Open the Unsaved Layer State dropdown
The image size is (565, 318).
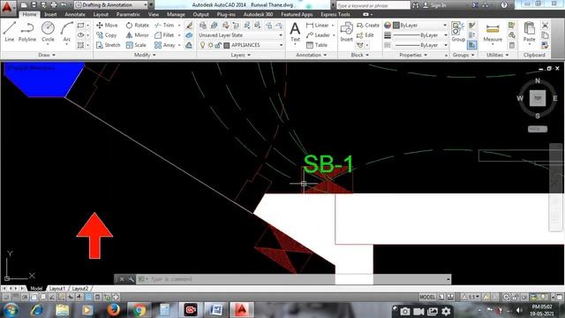240,35
